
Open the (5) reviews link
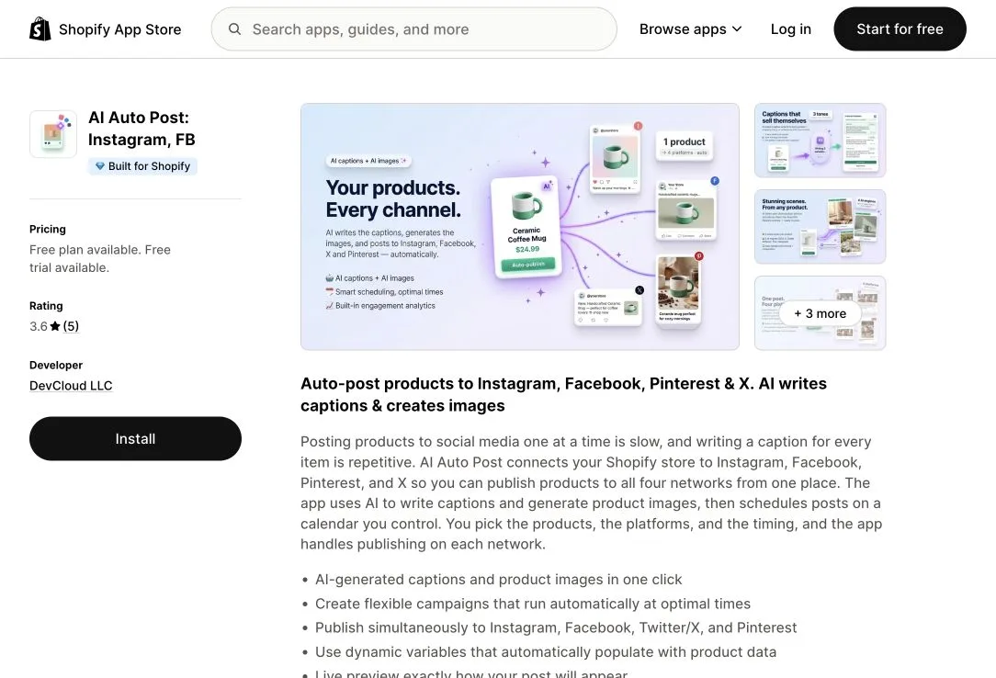pyautogui.click(x=71, y=326)
